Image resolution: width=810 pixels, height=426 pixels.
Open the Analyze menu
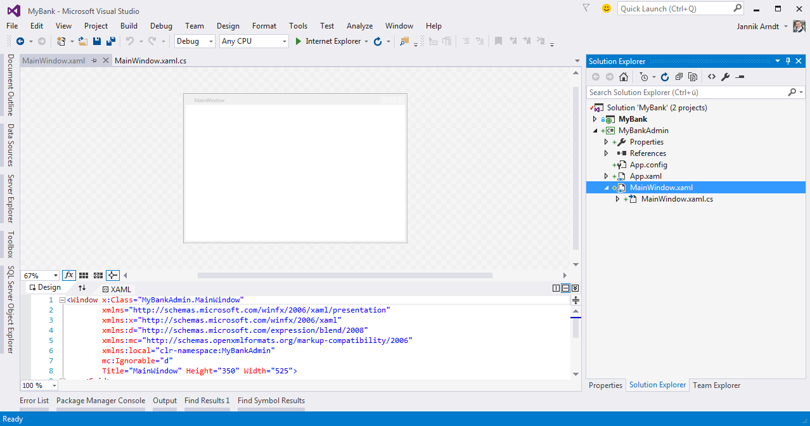[x=359, y=26]
